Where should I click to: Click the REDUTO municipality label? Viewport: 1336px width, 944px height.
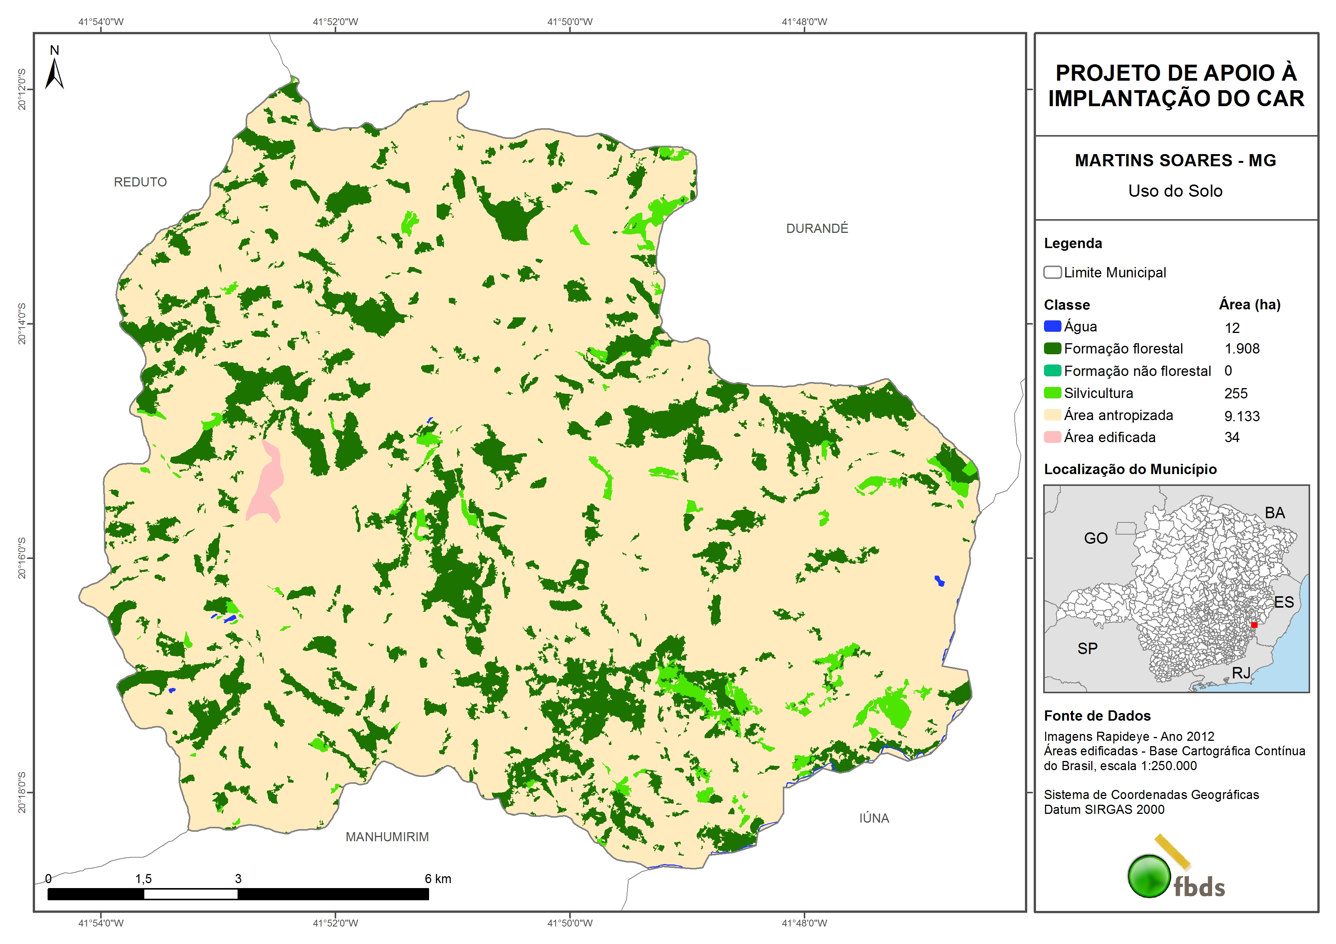[x=140, y=182]
